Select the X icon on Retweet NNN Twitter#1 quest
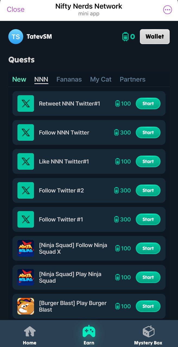The width and height of the screenshot is (178, 347). [x=26, y=104]
